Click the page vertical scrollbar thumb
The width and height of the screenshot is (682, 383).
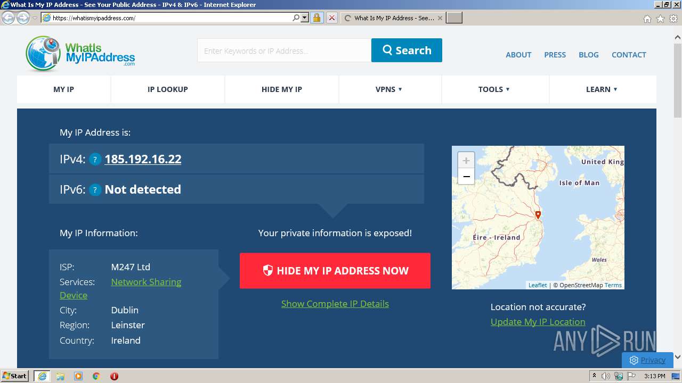click(x=678, y=81)
